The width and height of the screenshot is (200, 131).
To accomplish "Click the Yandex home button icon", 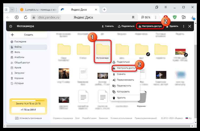I will (x=17, y=17).
